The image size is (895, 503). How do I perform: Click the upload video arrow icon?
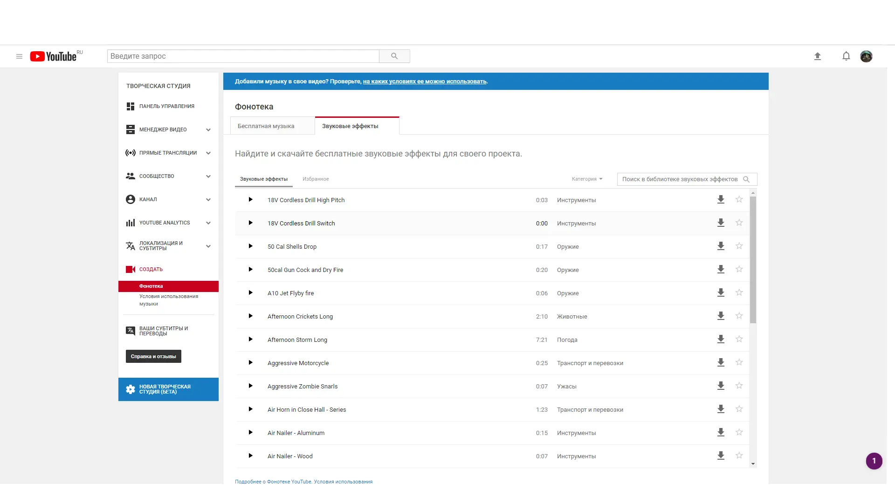[817, 56]
